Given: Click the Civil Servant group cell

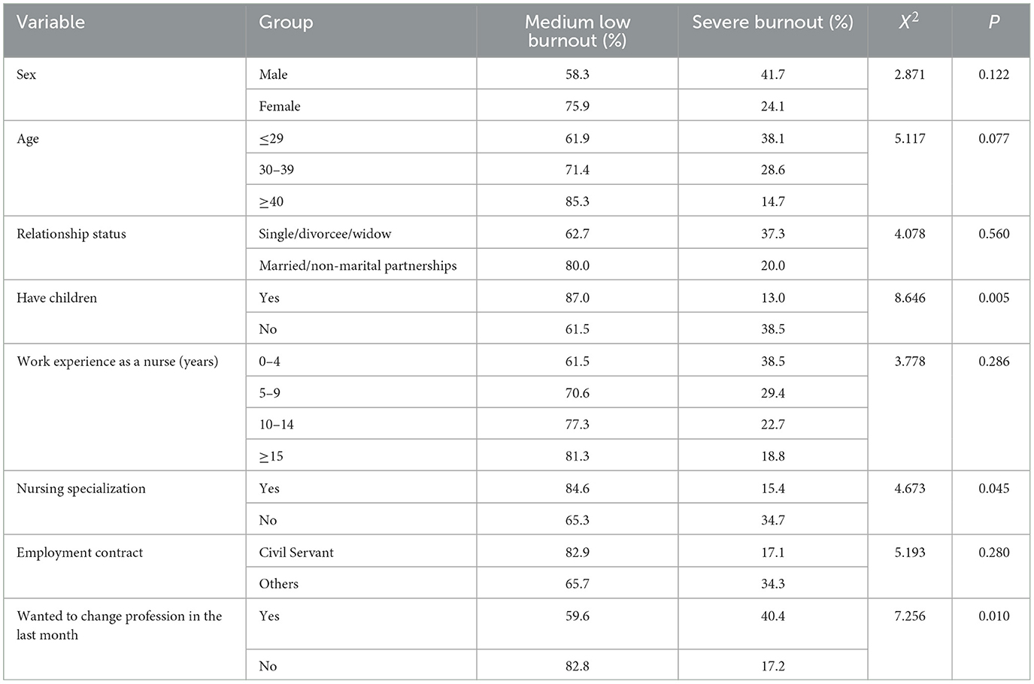Looking at the screenshot, I should pyautogui.click(x=296, y=552).
